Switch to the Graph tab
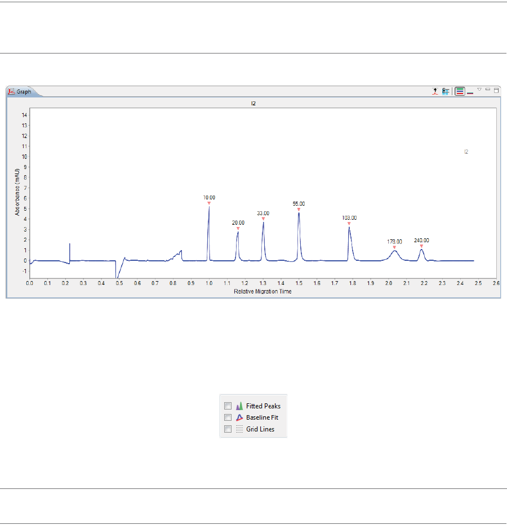507x525 pixels. click(21, 91)
